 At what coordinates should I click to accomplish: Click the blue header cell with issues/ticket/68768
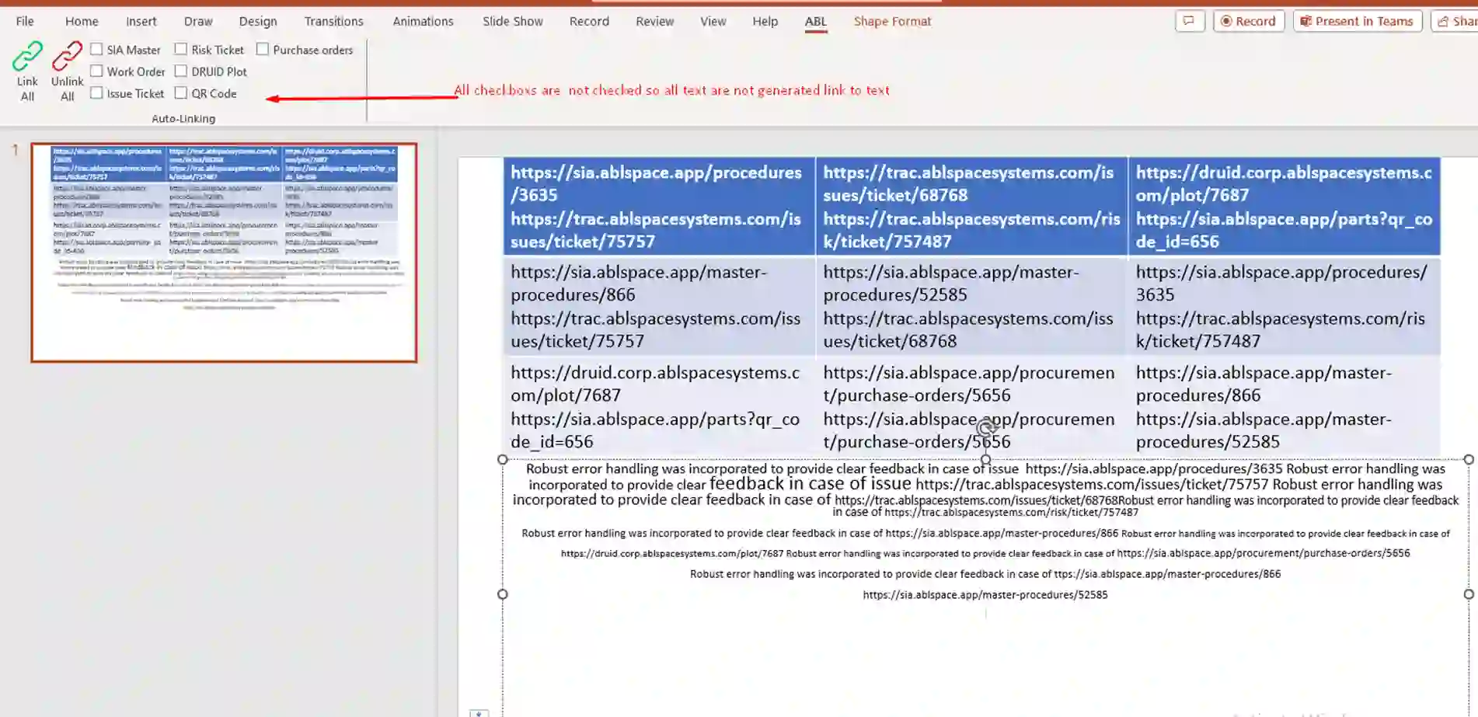[971, 207]
